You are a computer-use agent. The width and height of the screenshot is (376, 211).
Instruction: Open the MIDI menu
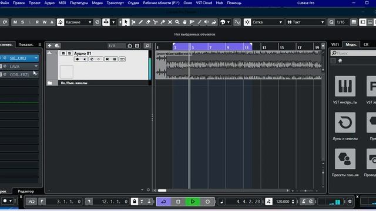tap(62, 3)
